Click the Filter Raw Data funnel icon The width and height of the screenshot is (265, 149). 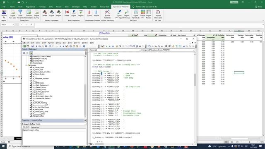pos(20,12)
